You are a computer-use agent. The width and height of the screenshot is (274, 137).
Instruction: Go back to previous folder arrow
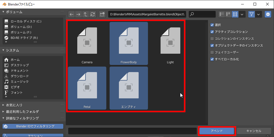click(x=72, y=14)
